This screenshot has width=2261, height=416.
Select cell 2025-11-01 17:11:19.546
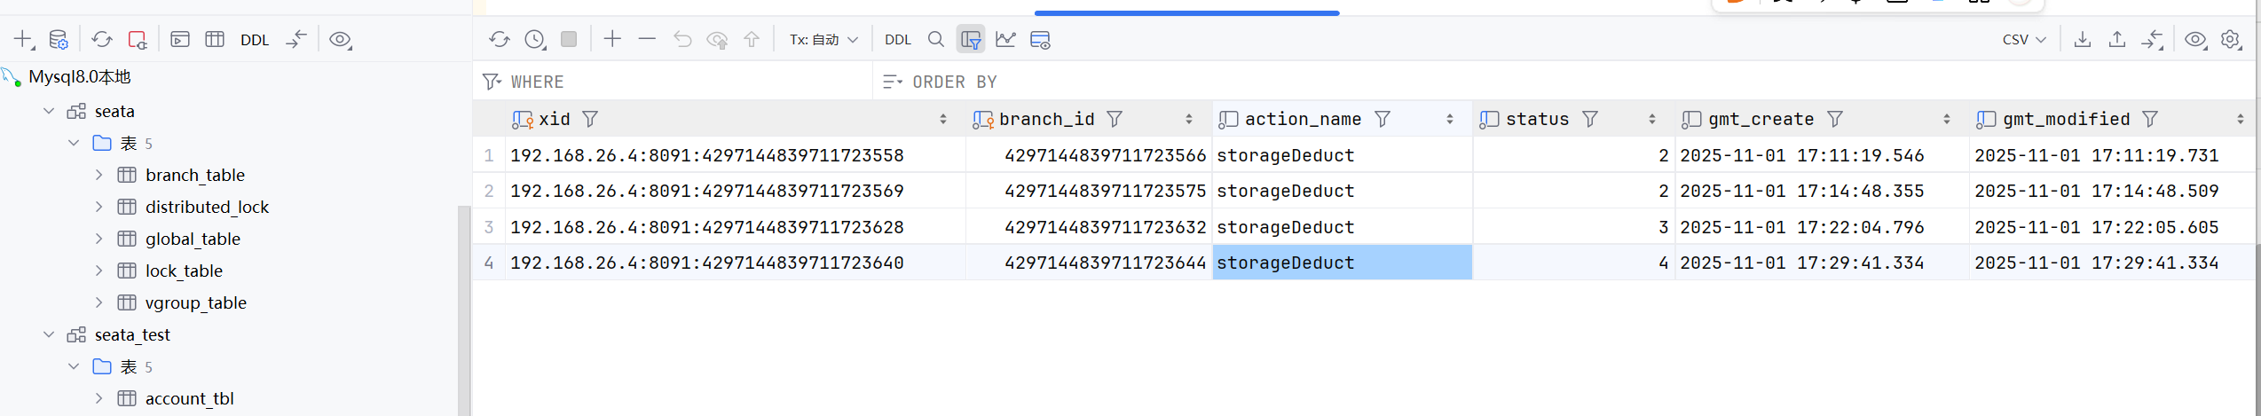1822,155
